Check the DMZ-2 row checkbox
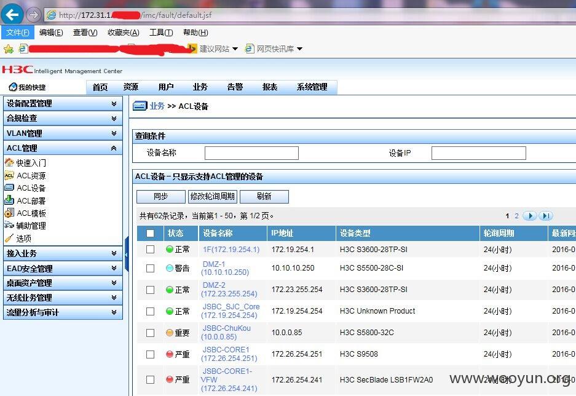The height and width of the screenshot is (396, 576). [x=150, y=290]
